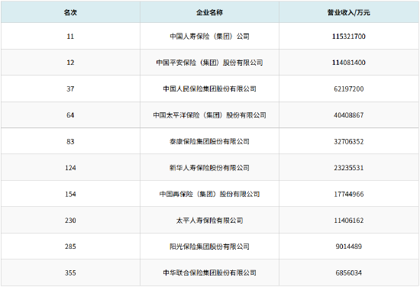Image resolution: width=420 pixels, height=287 pixels.
Task: Select rank cell 285
Action: point(70,246)
